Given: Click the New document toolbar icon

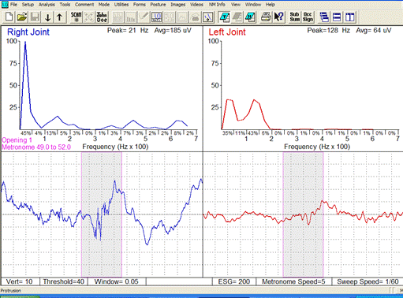Looking at the screenshot, I should coord(9,17).
